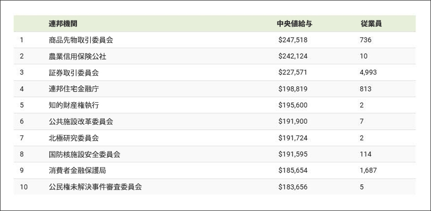This screenshot has height=211, width=431.
Task: Click the 従業員 column header
Action: pos(370,24)
